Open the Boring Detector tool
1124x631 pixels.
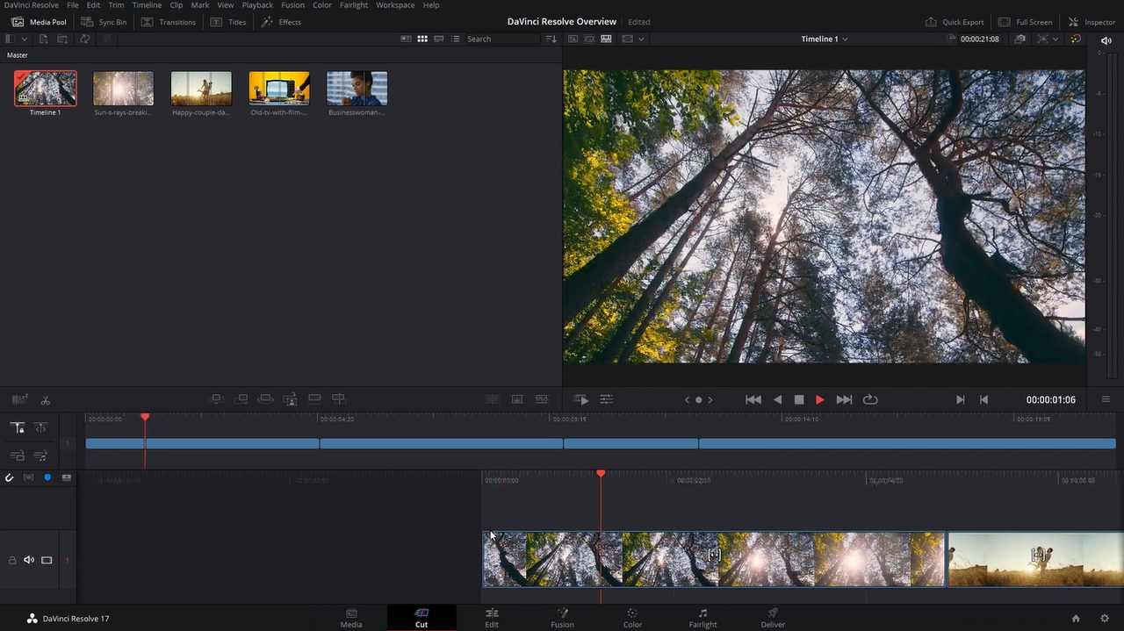tap(19, 400)
